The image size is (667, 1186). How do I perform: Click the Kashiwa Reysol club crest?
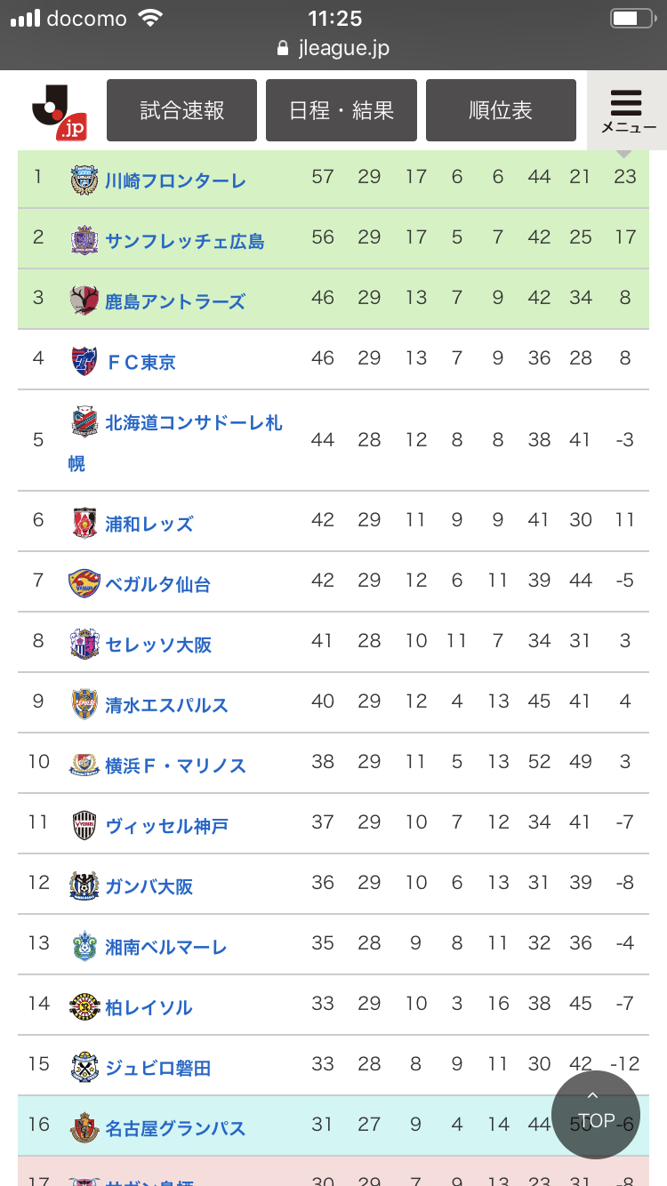84,1006
